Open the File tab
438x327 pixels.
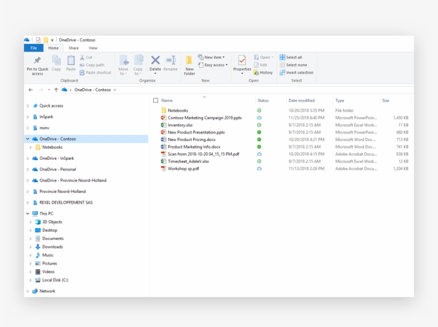(x=34, y=48)
